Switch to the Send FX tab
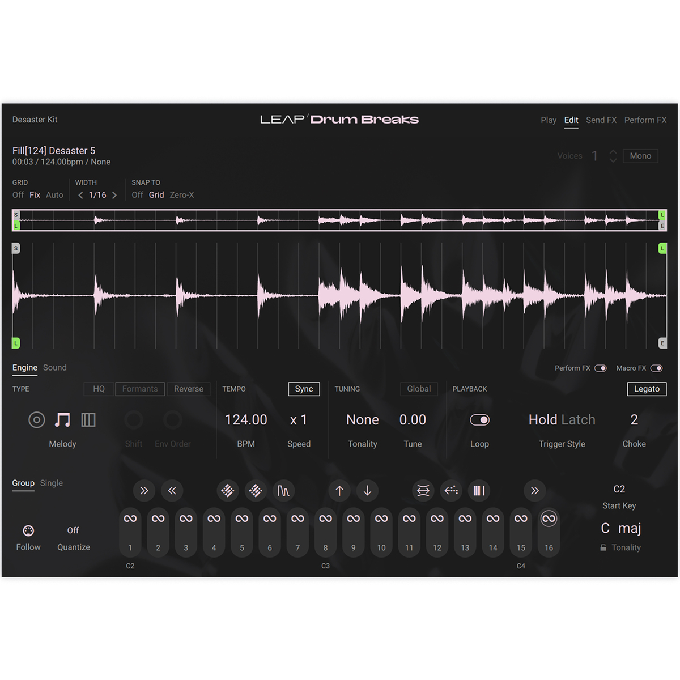This screenshot has width=680, height=680. click(601, 120)
